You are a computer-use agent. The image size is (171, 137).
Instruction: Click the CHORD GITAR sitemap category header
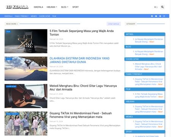point(145,59)
